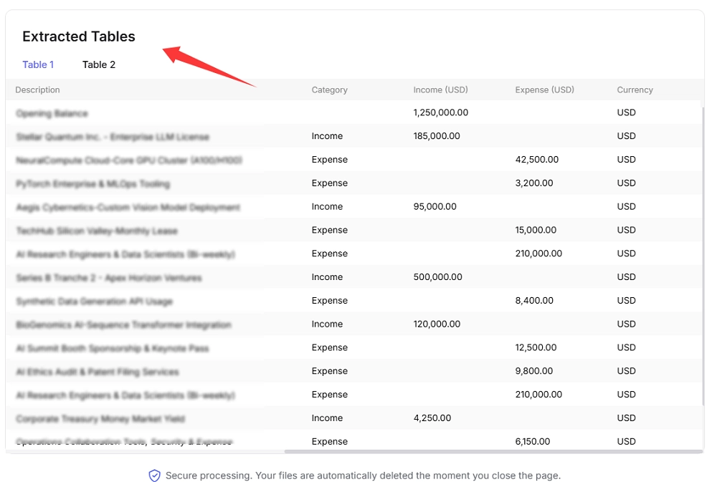Image resolution: width=717 pixels, height=482 pixels.
Task: Click the Income category in the 185,000.00 row
Action: (327, 135)
